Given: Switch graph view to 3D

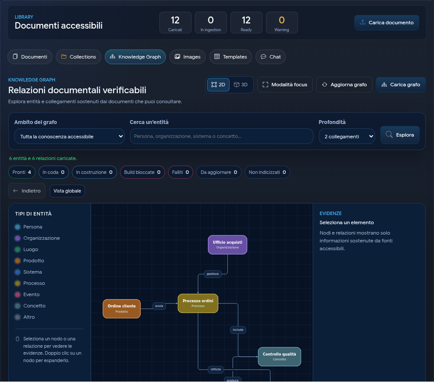Looking at the screenshot, I should click(x=240, y=85).
